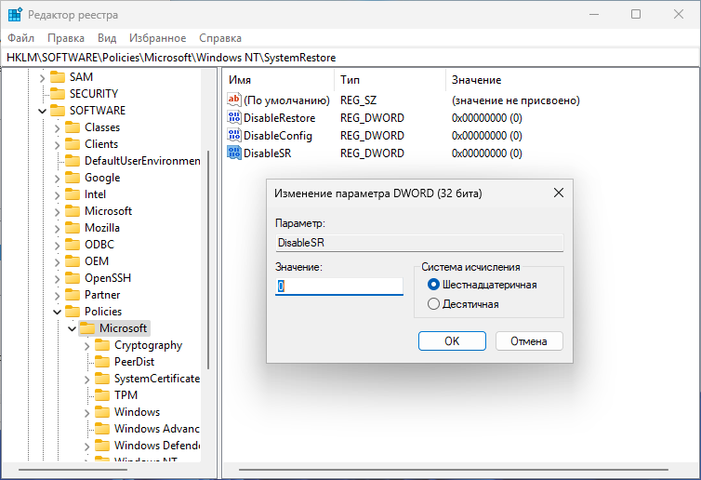701x480 pixels.
Task: Click the DWORD icon next to DisableRestore
Action: point(234,118)
